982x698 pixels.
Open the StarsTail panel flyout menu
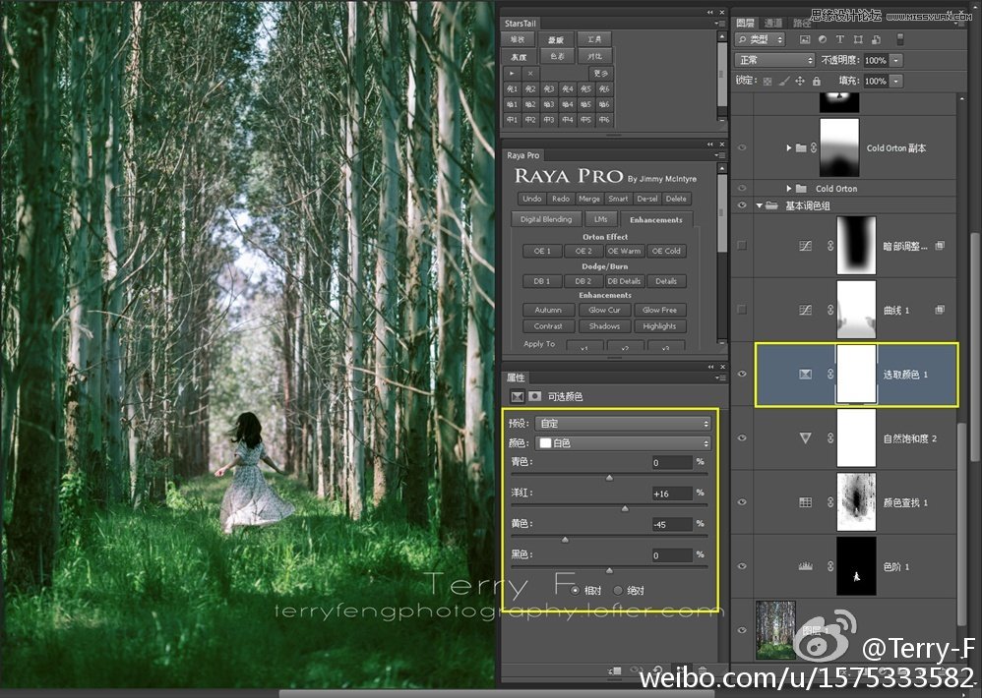[719, 24]
